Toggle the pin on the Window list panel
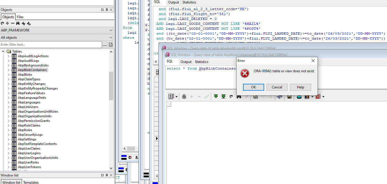The width and height of the screenshot is (387, 184). click(107, 175)
